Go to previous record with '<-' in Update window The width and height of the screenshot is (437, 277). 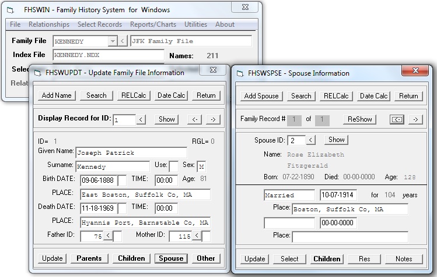(x=194, y=120)
